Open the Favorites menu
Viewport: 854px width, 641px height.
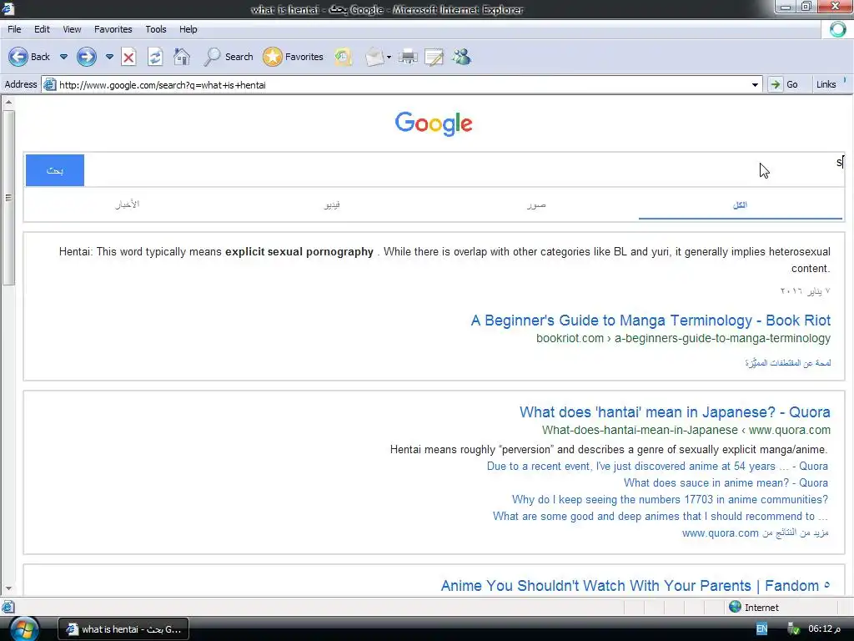click(113, 29)
